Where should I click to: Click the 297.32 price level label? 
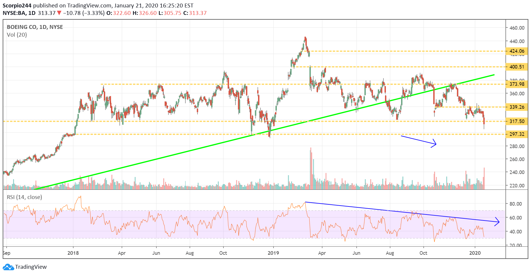point(517,134)
